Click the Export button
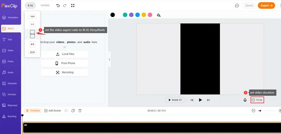This screenshot has height=134, width=281. (x=266, y=5)
